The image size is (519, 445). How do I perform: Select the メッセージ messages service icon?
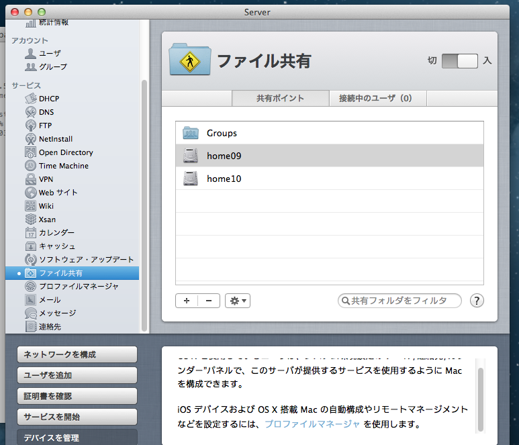[30, 313]
